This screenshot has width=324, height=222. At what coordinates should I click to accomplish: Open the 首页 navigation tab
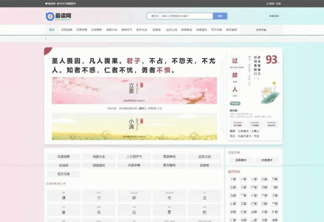[51, 30]
